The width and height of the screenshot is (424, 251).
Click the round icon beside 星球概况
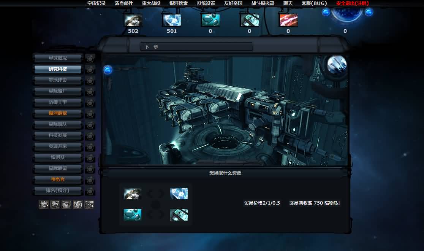click(90, 59)
